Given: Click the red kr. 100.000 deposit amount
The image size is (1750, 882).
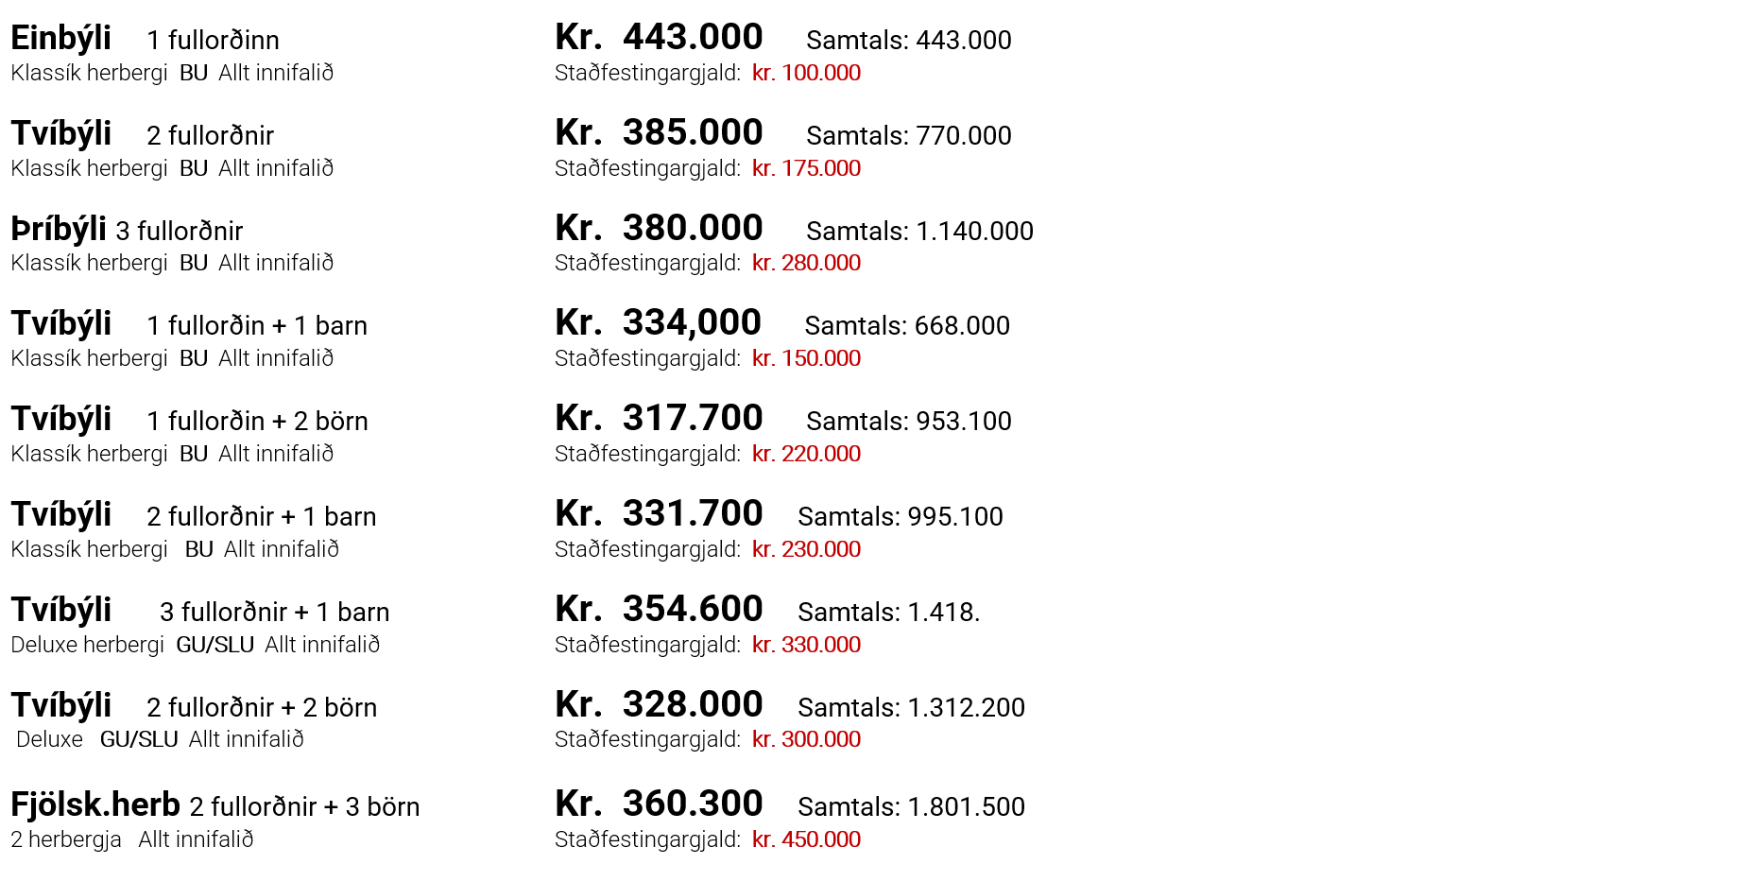Looking at the screenshot, I should [x=806, y=73].
